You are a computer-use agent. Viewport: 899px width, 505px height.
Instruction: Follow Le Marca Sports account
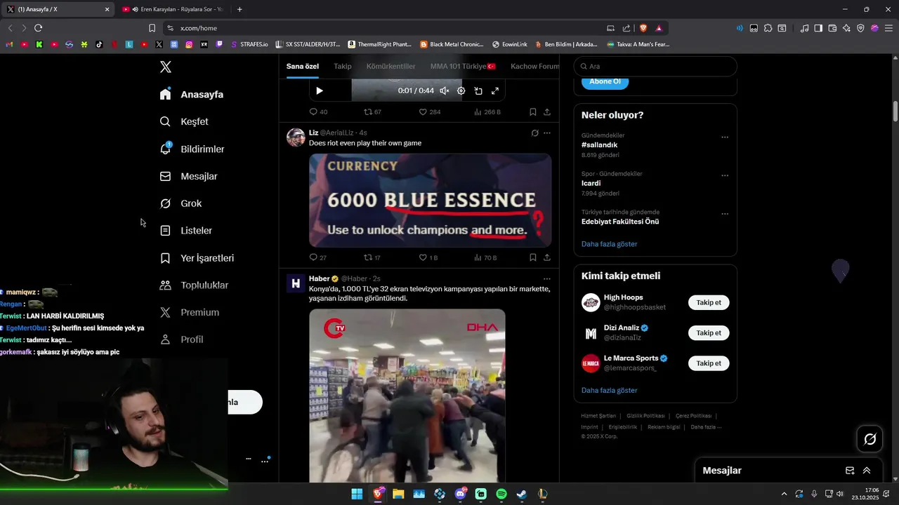click(x=709, y=363)
